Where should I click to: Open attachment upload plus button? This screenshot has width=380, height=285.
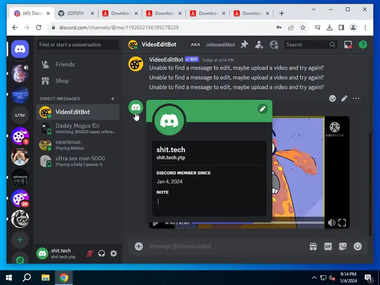pyautogui.click(x=139, y=246)
